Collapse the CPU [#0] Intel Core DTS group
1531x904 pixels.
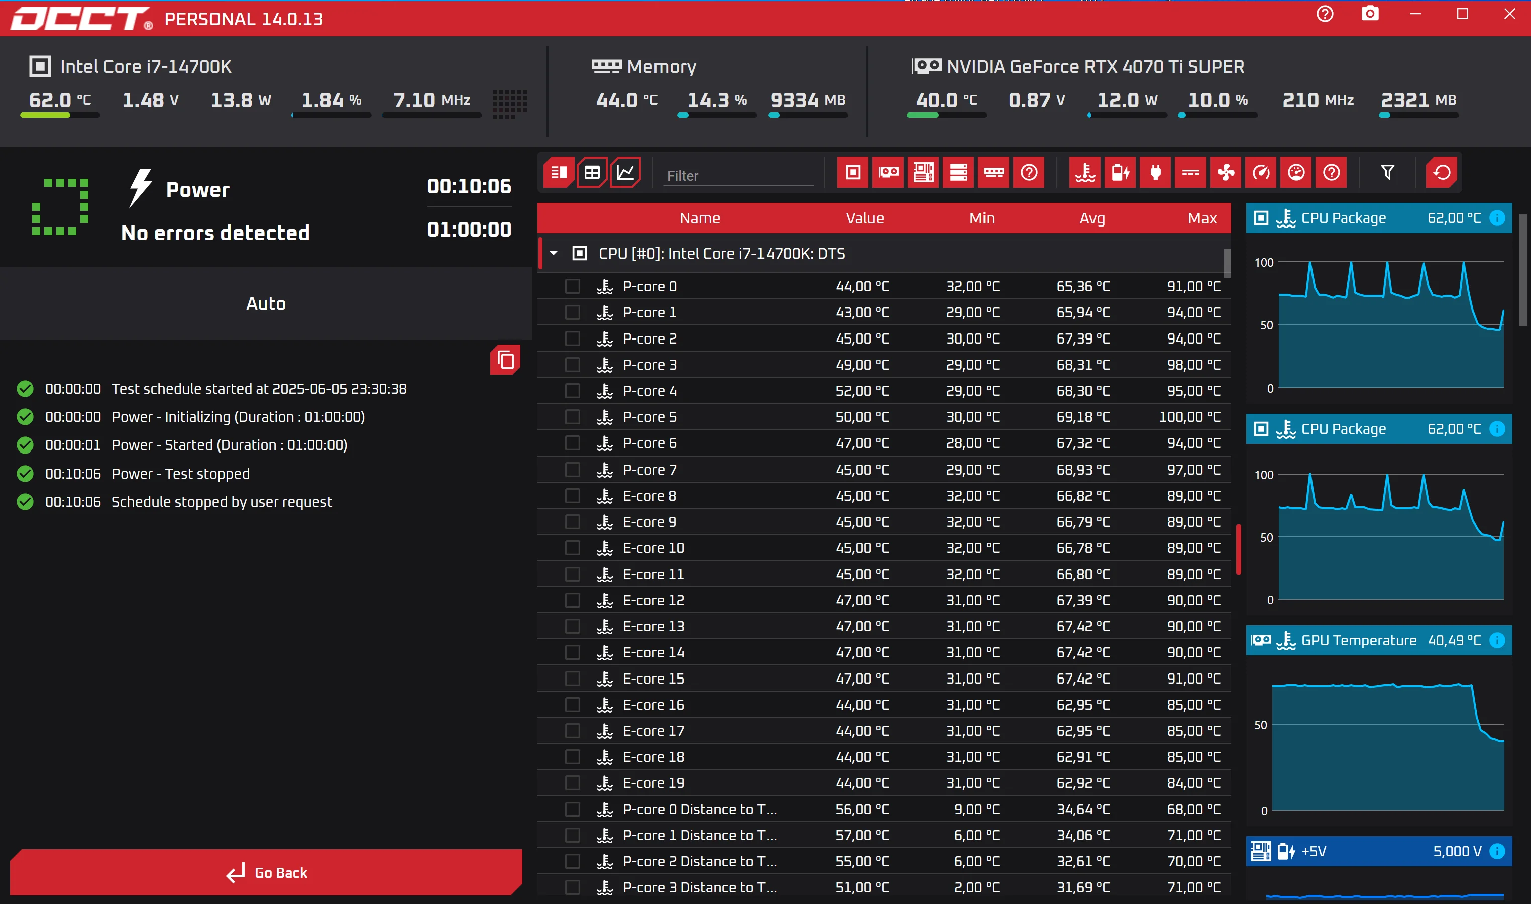coord(554,254)
